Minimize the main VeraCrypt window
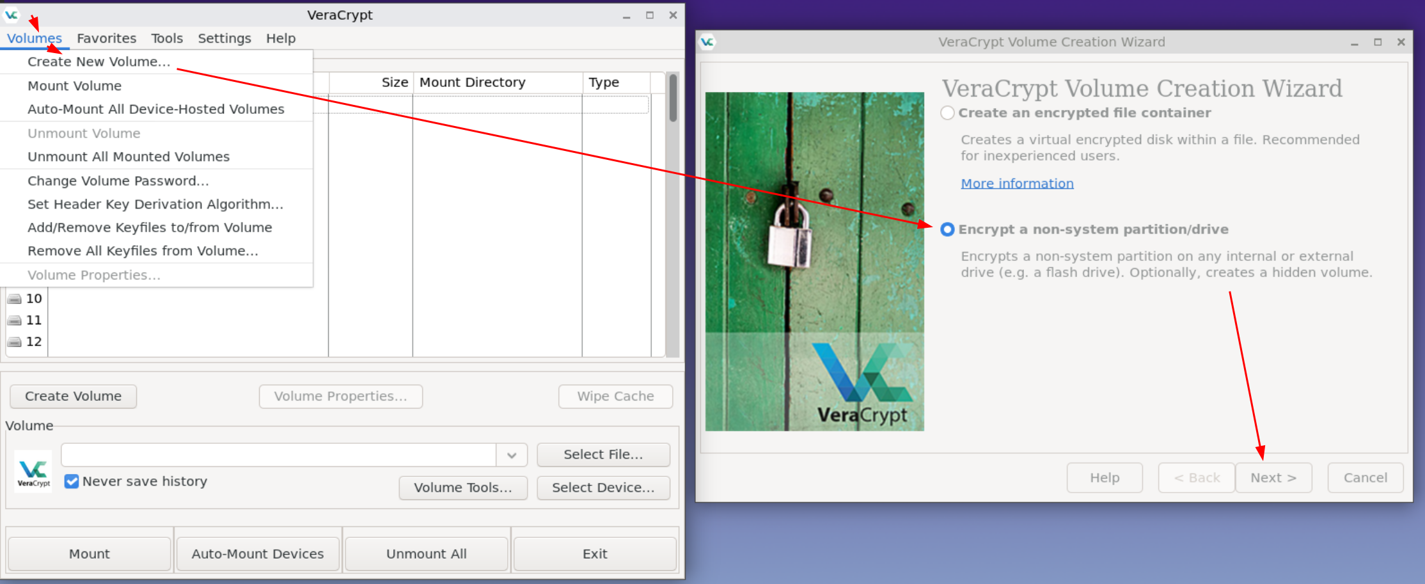The width and height of the screenshot is (1425, 584). tap(627, 15)
